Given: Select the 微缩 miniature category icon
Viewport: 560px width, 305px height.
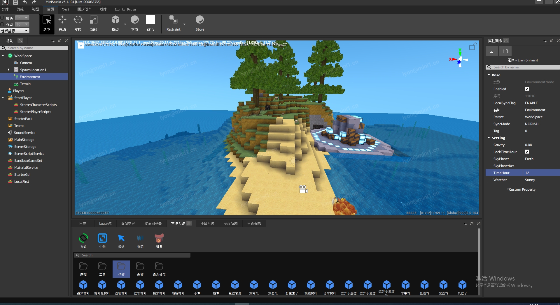Looking at the screenshot, I should [121, 241].
